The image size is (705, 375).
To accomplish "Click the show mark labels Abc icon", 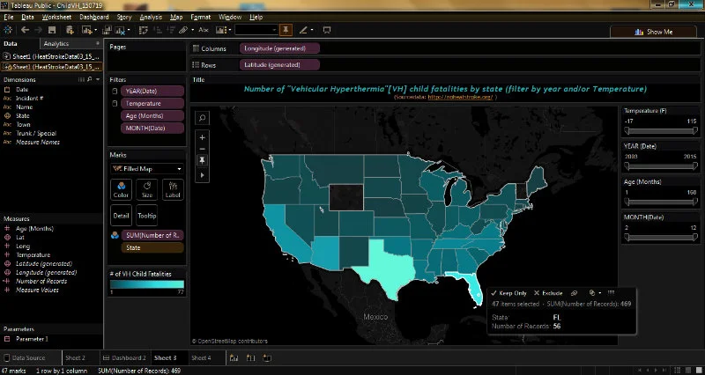I will (204, 30).
